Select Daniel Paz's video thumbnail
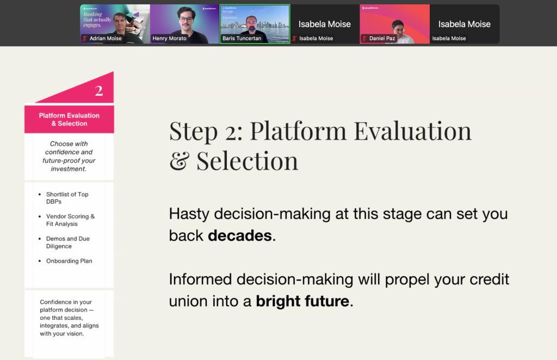Viewport: 557px width, 360px height. pyautogui.click(x=394, y=22)
